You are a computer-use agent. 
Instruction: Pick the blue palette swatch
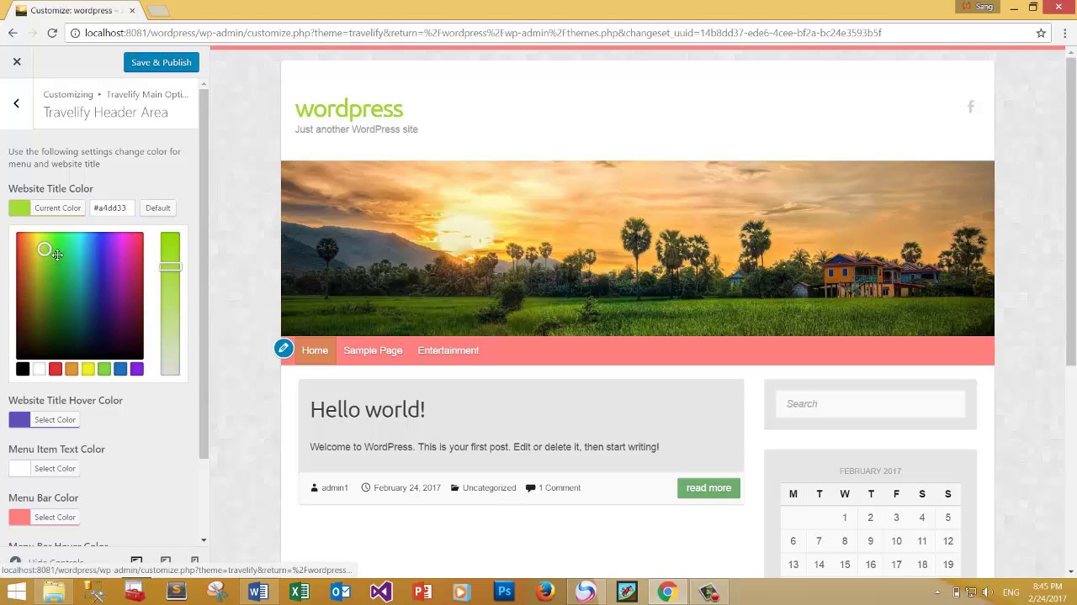coord(120,369)
